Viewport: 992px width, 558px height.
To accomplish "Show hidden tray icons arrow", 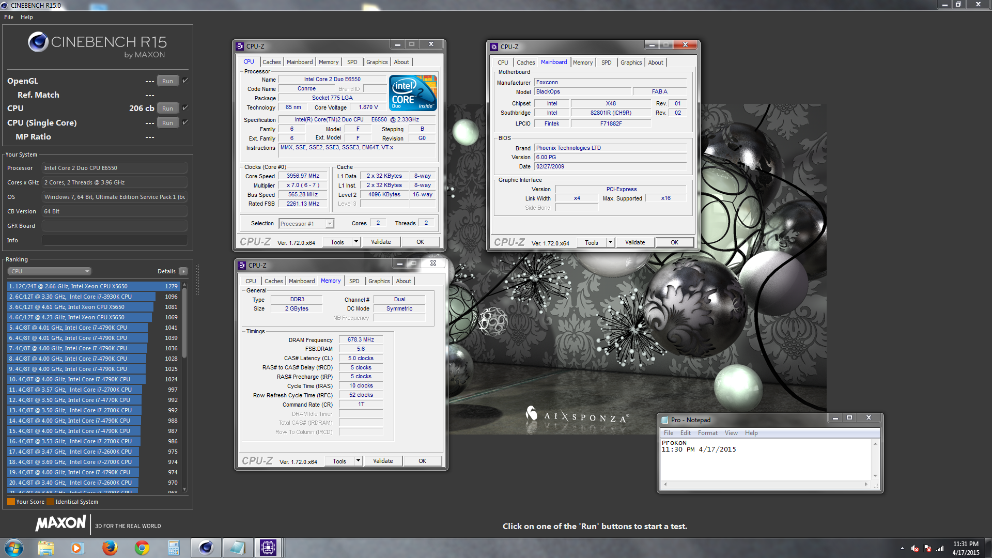I will pos(902,548).
